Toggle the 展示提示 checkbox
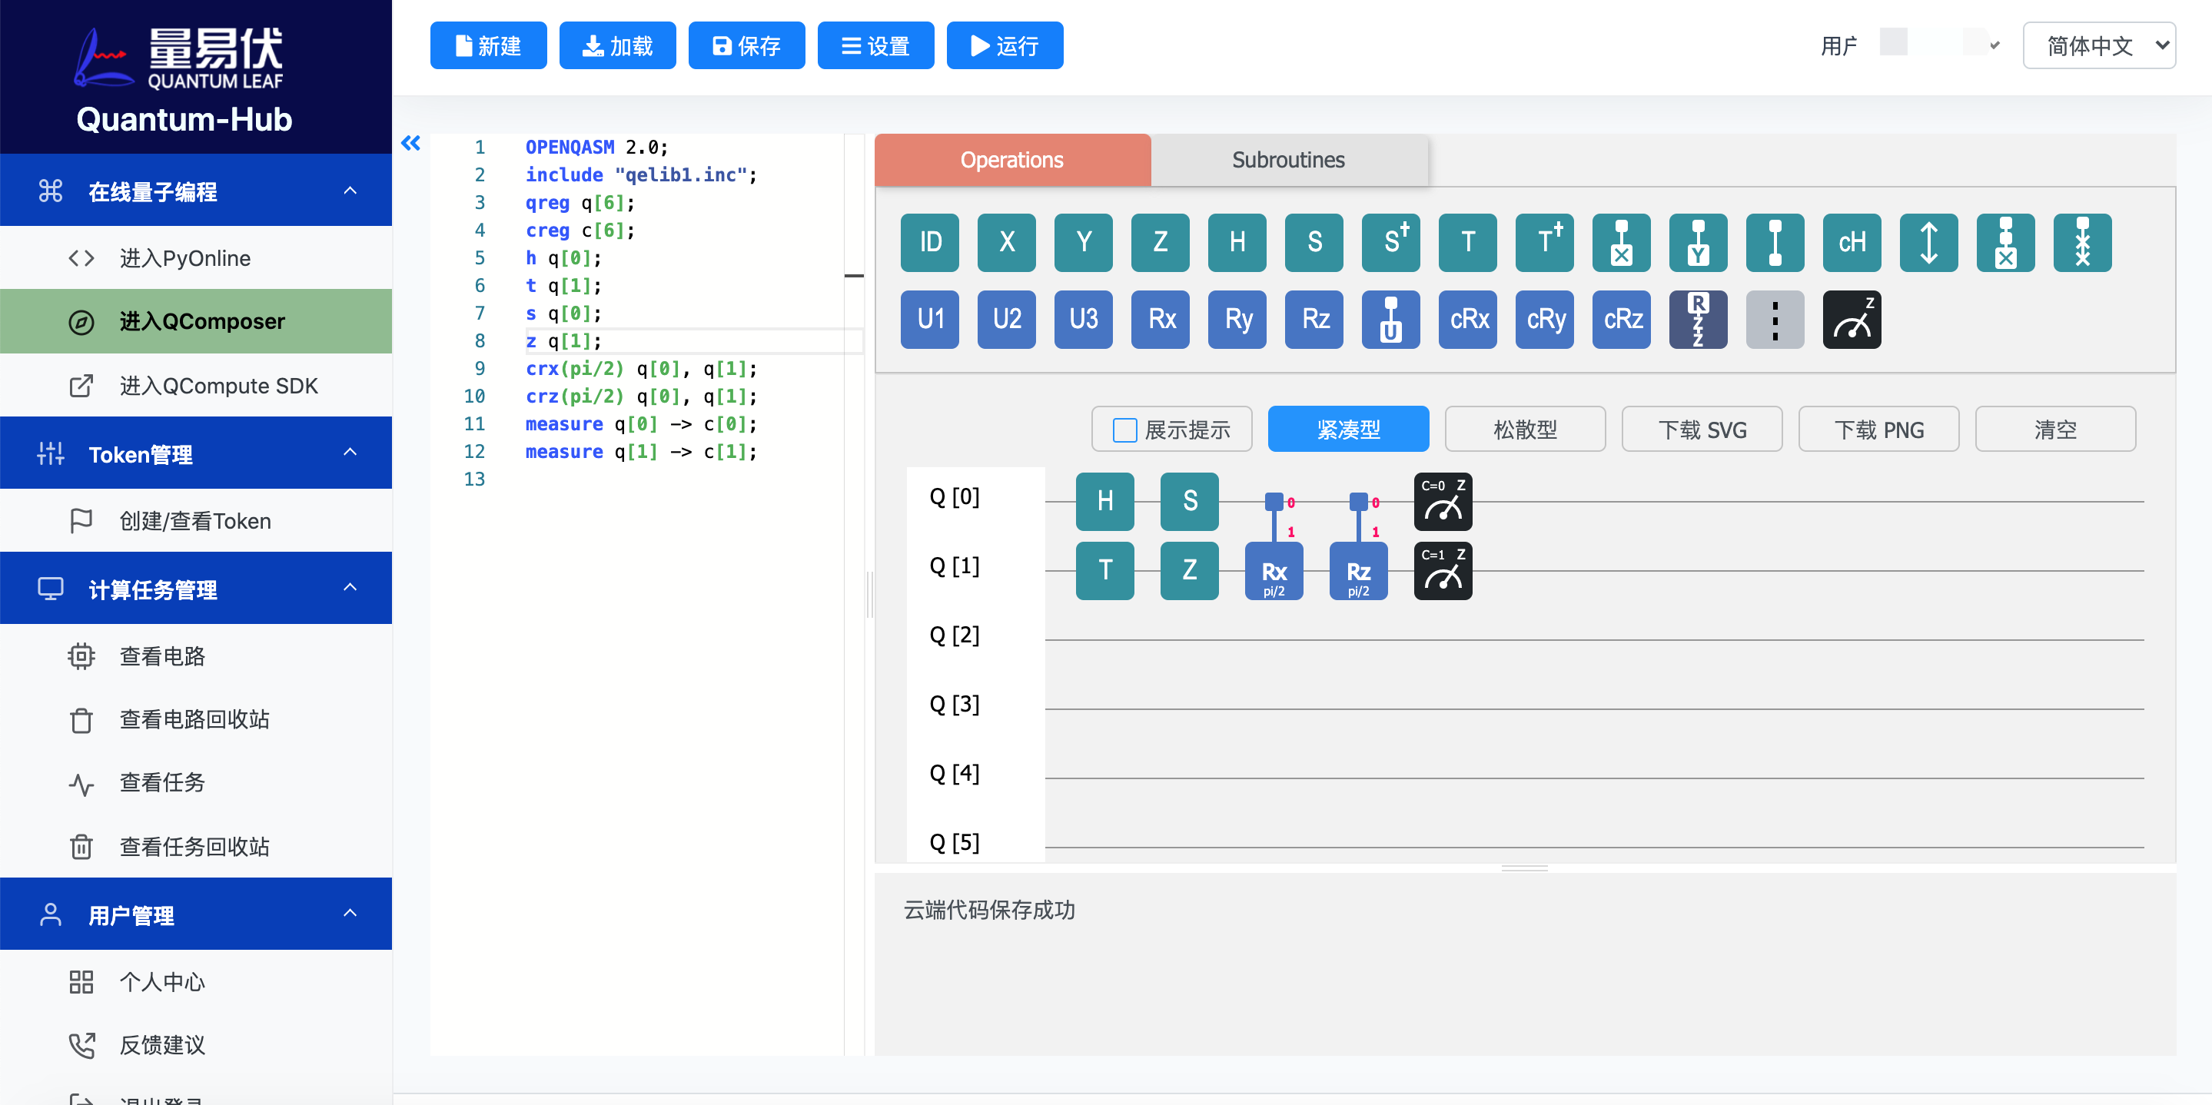Screen dimensions: 2212x1105 tap(1124, 430)
